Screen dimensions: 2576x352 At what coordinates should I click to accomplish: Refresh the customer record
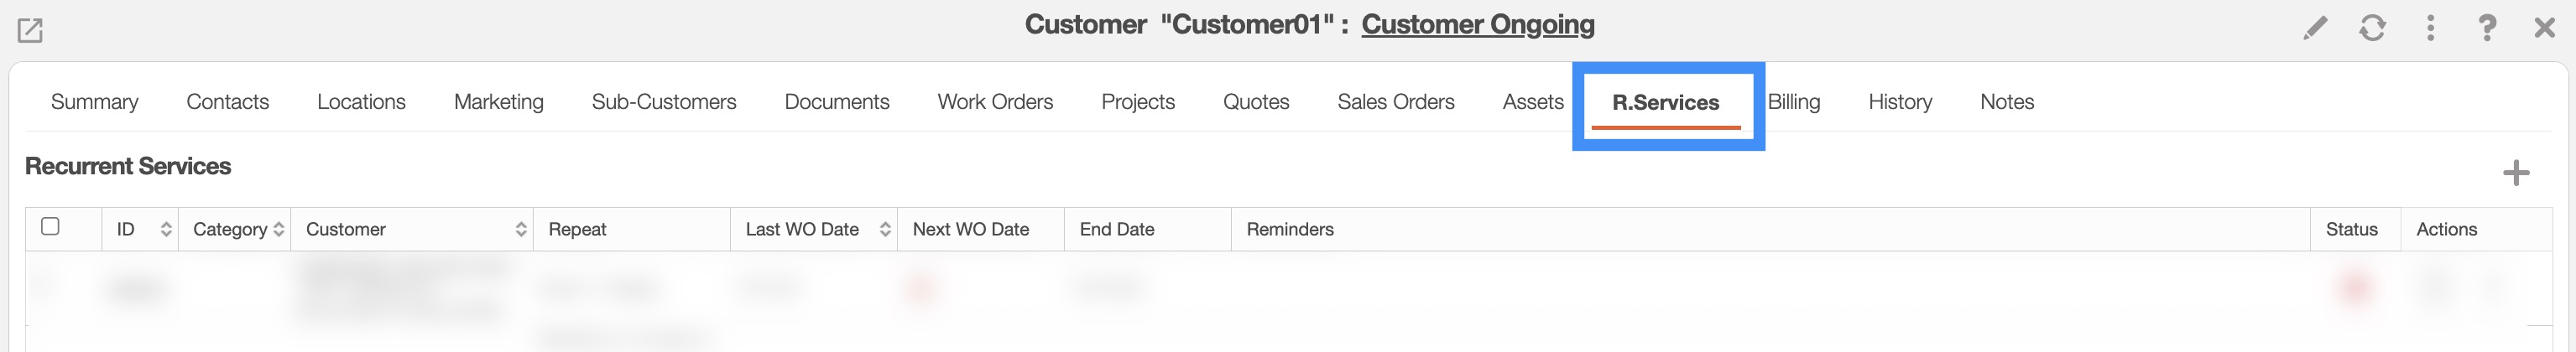pyautogui.click(x=2372, y=28)
